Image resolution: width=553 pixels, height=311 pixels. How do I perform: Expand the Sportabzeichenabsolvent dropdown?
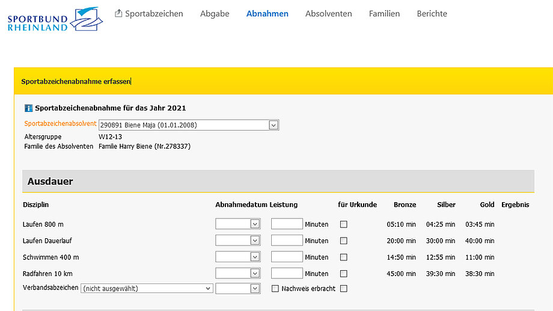(x=273, y=125)
